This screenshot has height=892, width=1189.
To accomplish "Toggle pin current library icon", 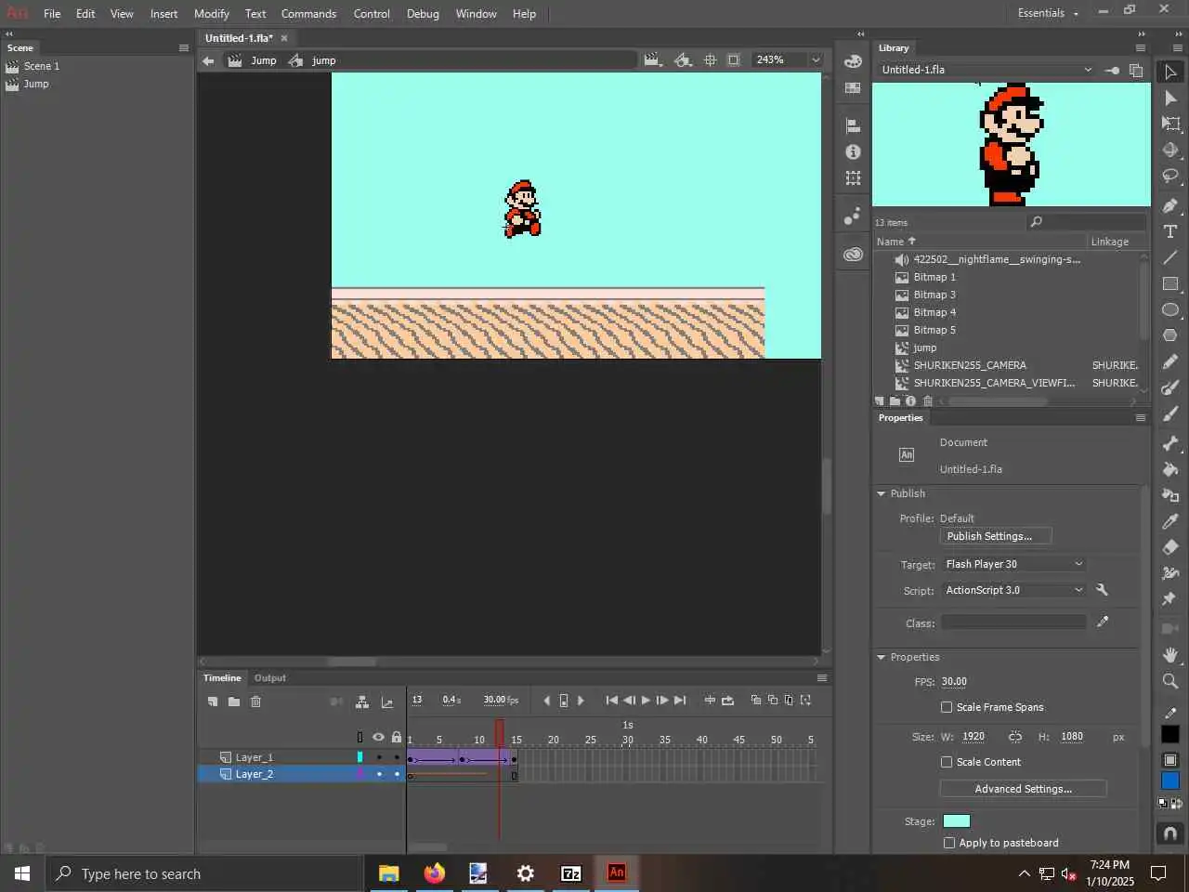I will tap(1111, 70).
